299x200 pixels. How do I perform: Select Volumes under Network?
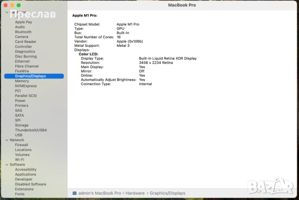tap(22, 155)
